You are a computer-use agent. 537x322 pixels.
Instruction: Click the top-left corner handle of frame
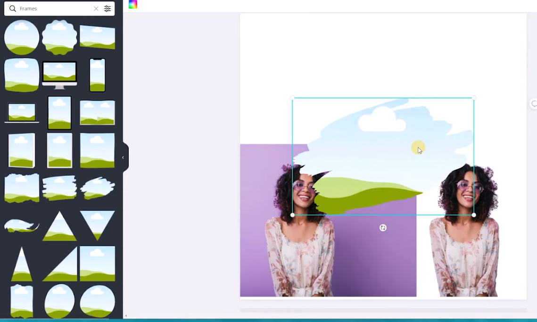click(x=292, y=98)
